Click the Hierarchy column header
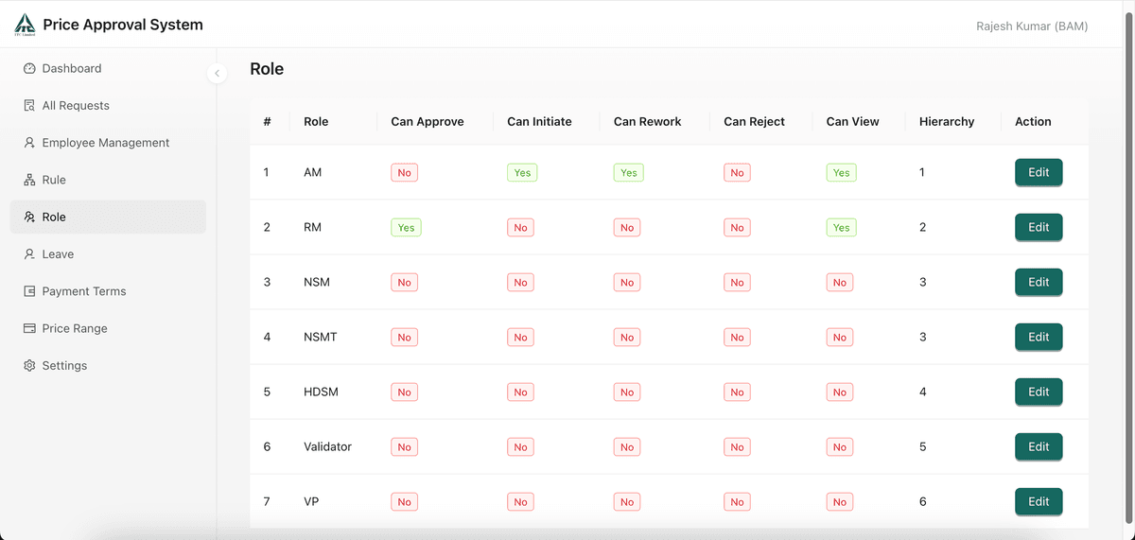Screen dimensions: 1135x540 pos(947,122)
